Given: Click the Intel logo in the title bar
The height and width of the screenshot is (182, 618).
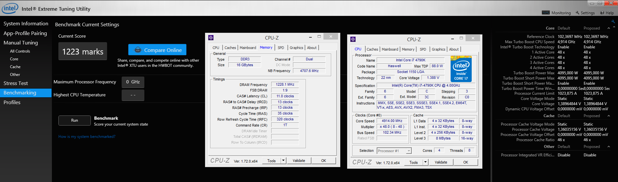Looking at the screenshot, I should (10, 8).
